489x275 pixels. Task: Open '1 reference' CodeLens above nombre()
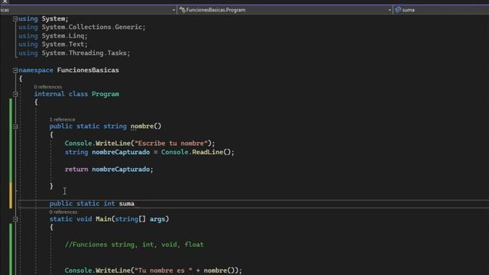click(62, 119)
